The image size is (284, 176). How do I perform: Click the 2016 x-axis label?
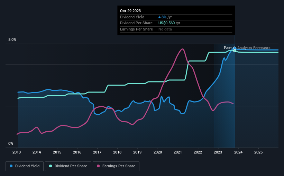pos(77,152)
